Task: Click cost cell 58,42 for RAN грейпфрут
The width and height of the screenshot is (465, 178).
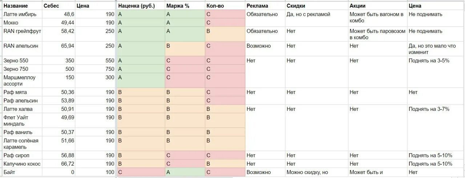Action: pyautogui.click(x=58, y=34)
